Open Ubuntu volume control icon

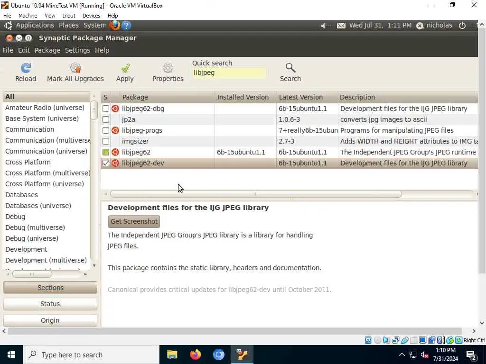pyautogui.click(x=326, y=26)
